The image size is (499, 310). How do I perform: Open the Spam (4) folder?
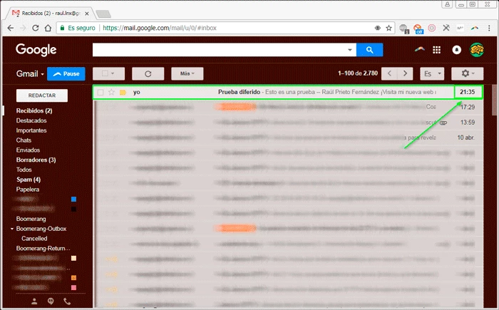pos(29,180)
